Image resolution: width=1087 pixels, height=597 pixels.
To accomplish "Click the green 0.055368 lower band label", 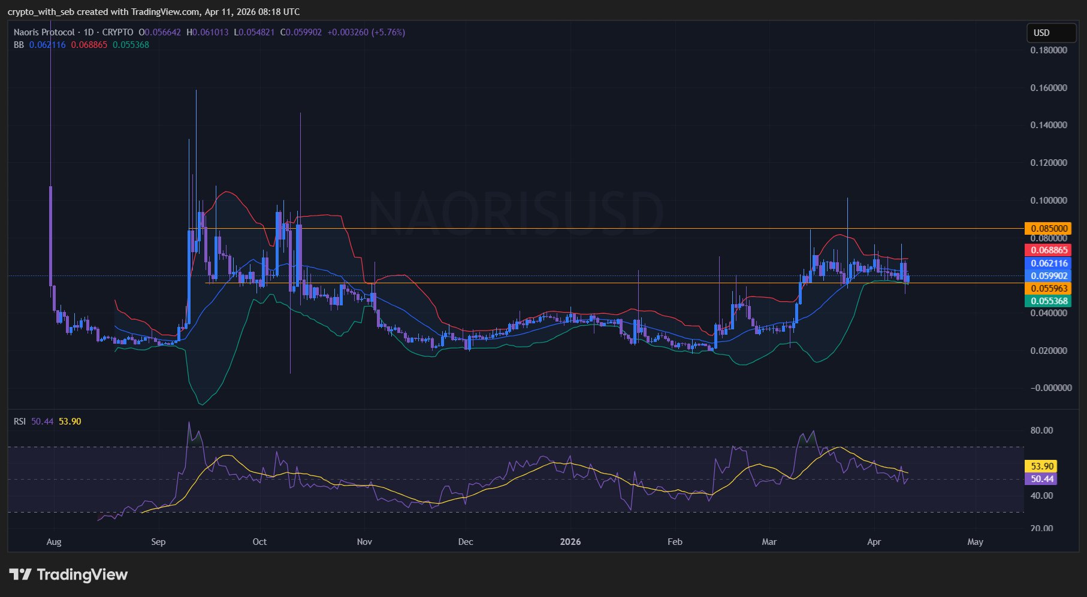I will pos(1049,301).
